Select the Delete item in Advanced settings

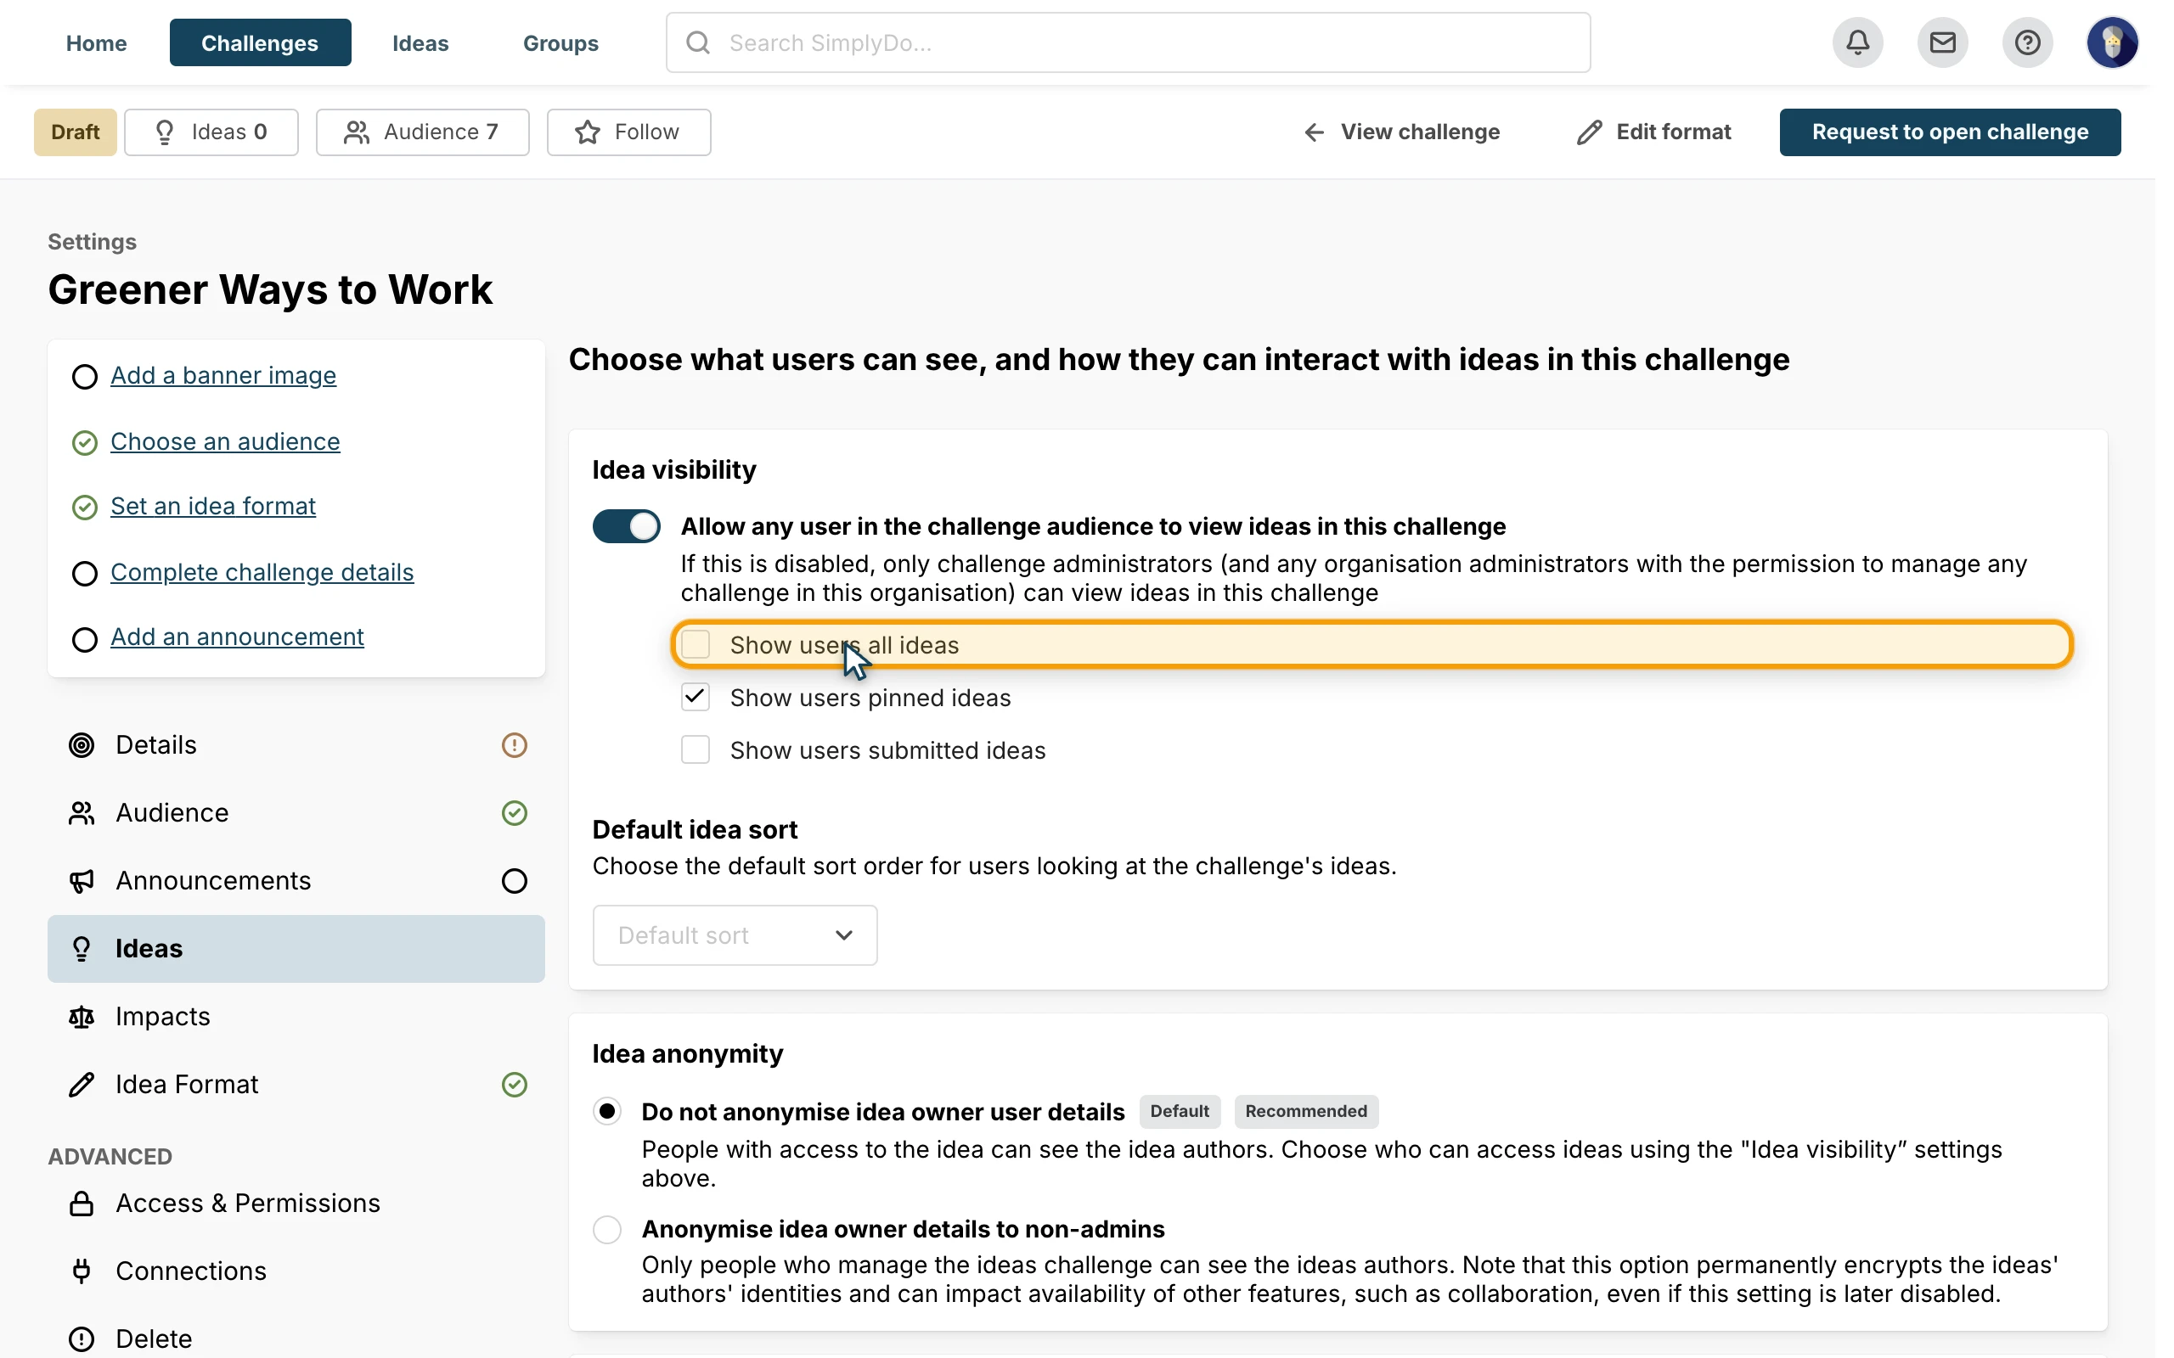[296, 1338]
